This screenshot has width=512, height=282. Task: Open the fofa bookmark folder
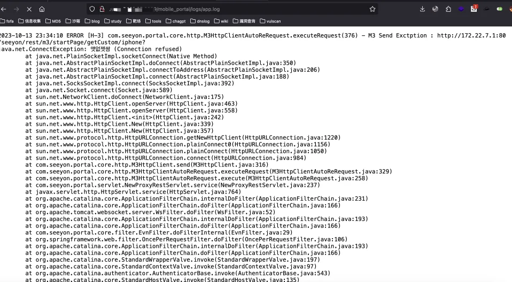click(7, 21)
